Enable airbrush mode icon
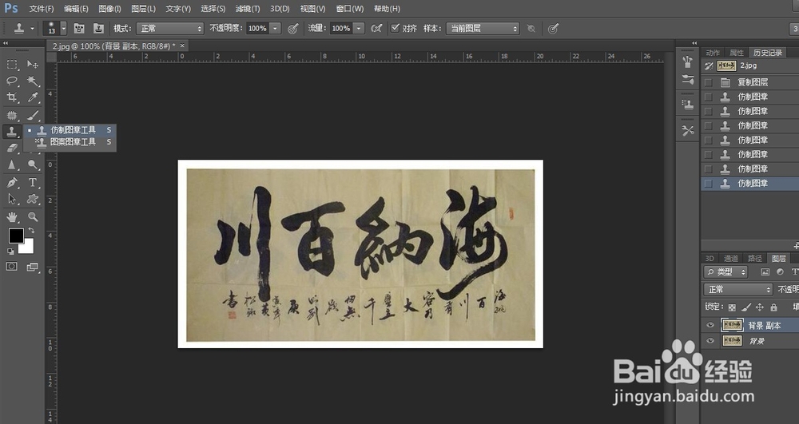799x424 pixels. pos(376,29)
